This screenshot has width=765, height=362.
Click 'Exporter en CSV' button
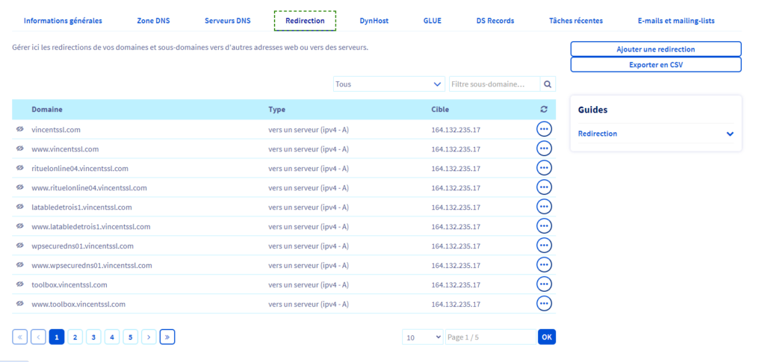655,65
